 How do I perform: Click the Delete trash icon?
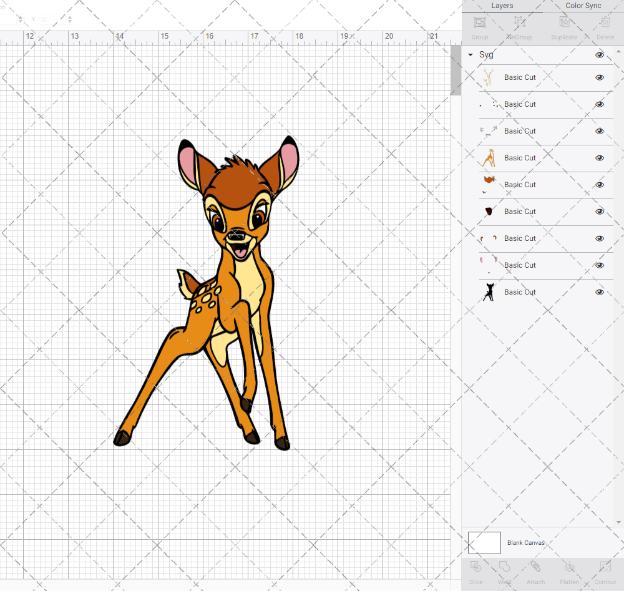tap(605, 22)
